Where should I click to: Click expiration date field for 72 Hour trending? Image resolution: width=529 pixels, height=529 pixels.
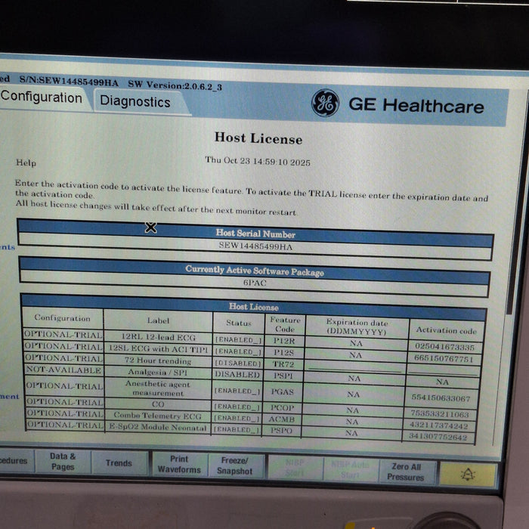355,367
